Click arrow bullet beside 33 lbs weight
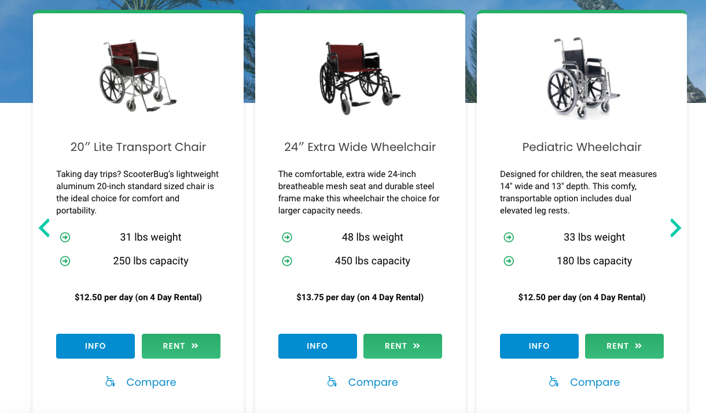This screenshot has height=413, width=706. 509,237
